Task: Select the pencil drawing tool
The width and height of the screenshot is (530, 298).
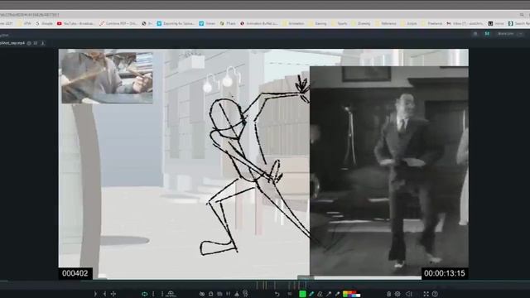Action: click(x=311, y=294)
